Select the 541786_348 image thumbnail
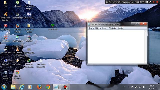The width and height of the screenshot is (160, 90). point(29,51)
